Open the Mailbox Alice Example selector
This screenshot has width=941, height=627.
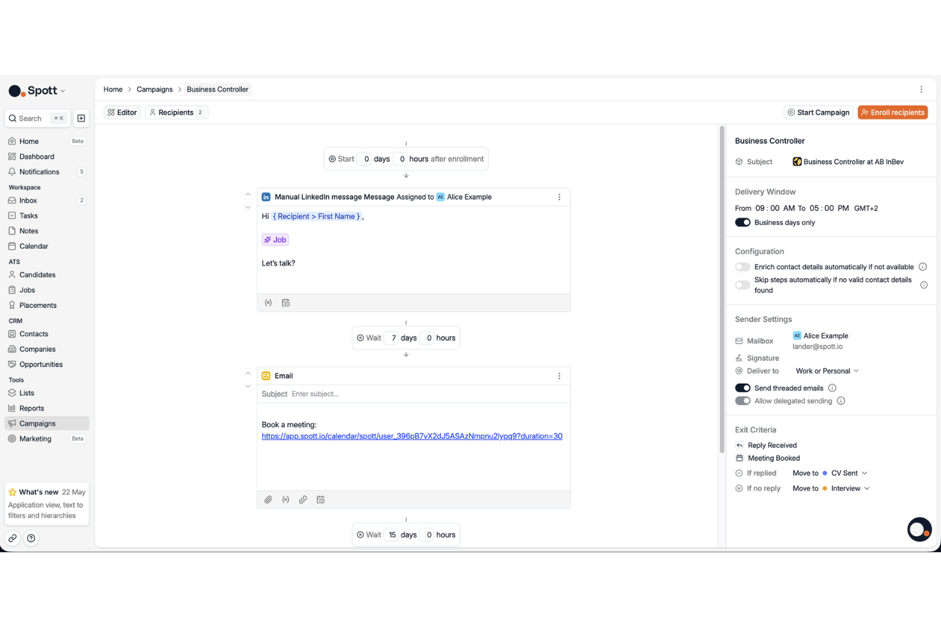[x=820, y=336]
